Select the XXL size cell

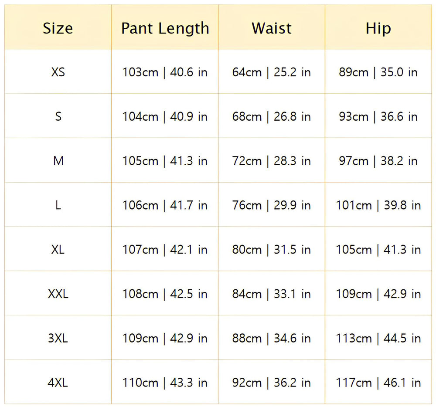[58, 294]
